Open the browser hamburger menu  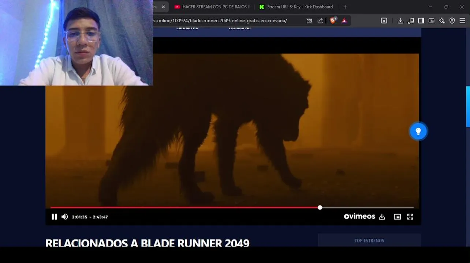463,21
